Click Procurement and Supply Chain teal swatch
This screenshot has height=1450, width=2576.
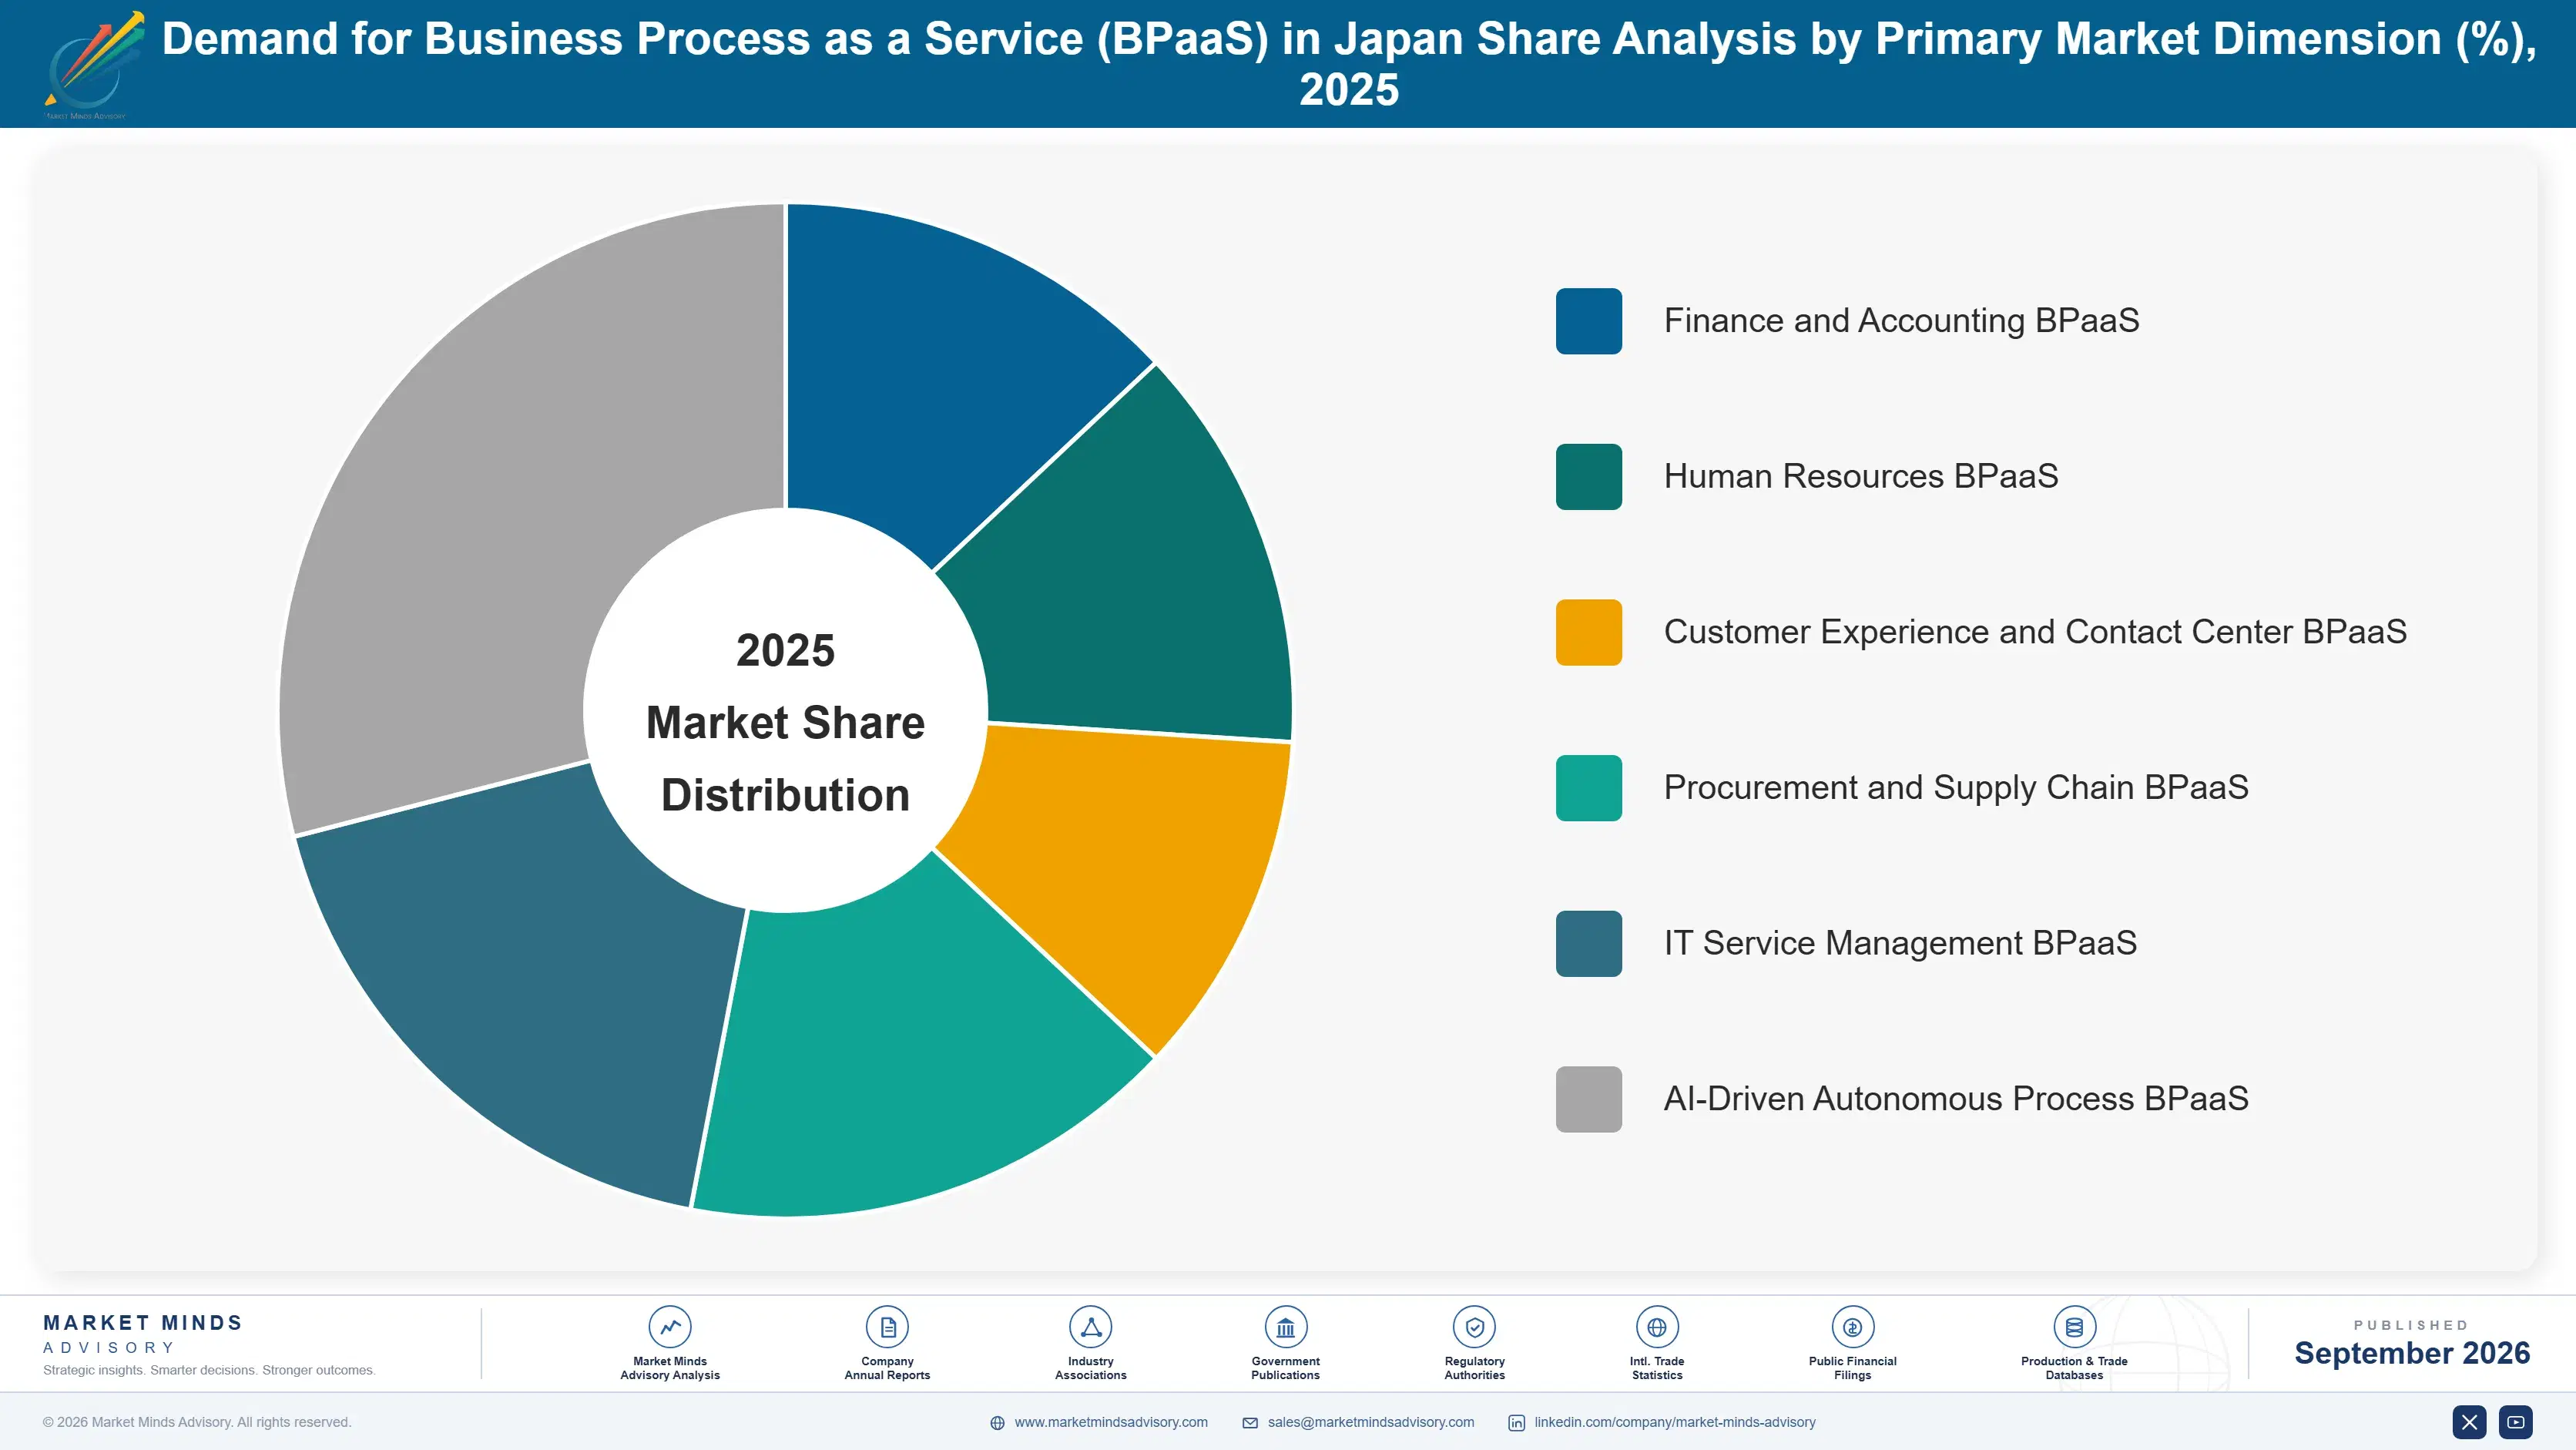pos(1588,788)
